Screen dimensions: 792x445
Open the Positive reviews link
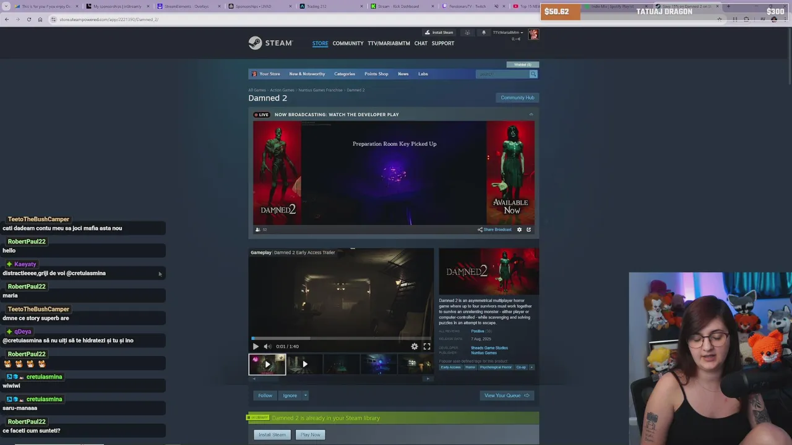478,331
